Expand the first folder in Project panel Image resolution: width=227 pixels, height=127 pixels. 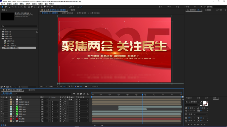click(x=1, y=32)
